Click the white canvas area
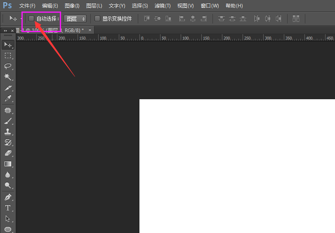This screenshot has height=233, width=335. (x=237, y=166)
